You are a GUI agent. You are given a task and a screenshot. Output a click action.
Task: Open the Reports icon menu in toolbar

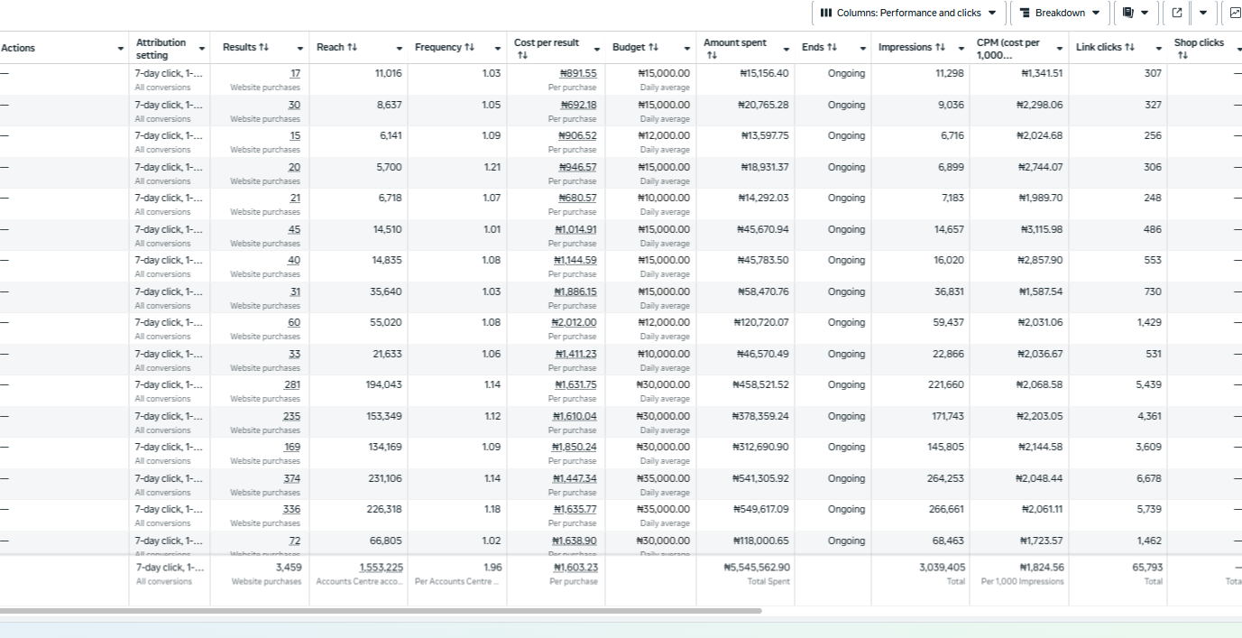click(1135, 13)
